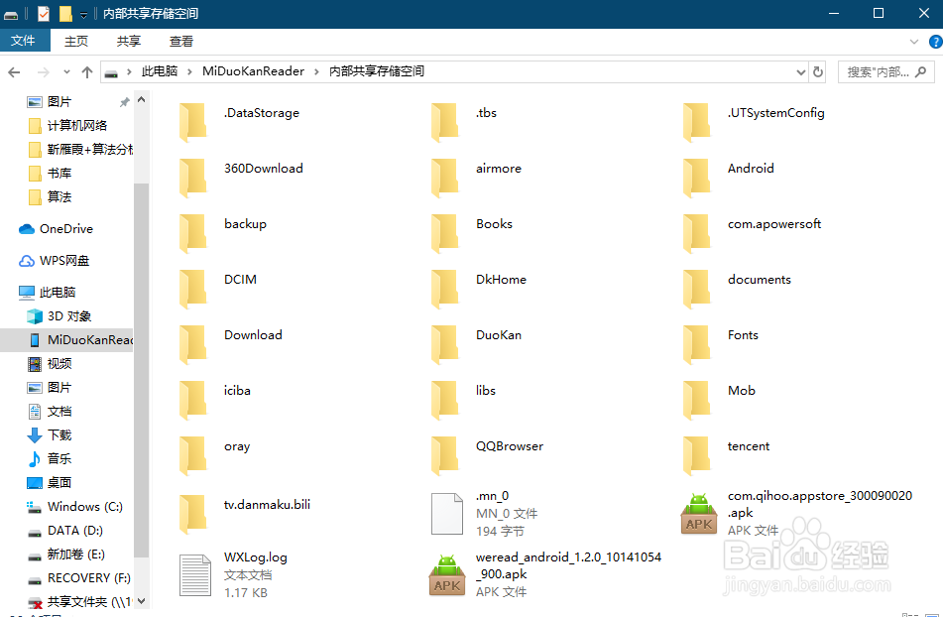Image resolution: width=943 pixels, height=617 pixels.
Task: Select the Download folder icon
Action: click(193, 344)
